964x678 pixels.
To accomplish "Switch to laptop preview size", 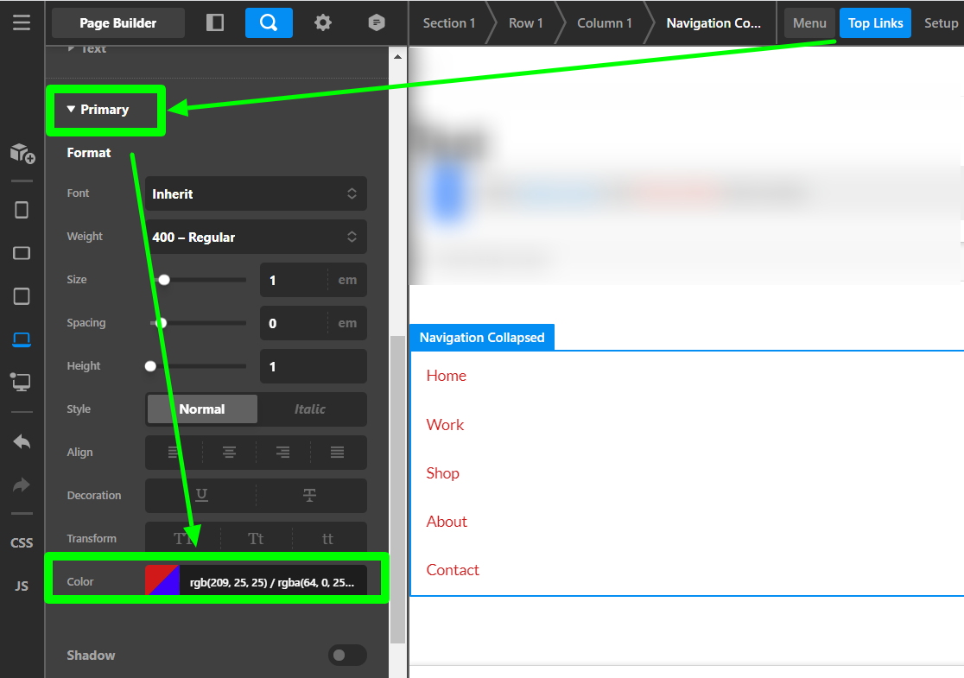I will coord(22,339).
